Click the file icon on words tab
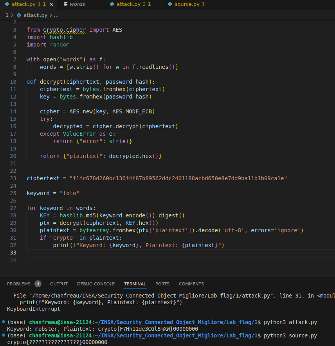 tap(65, 4)
